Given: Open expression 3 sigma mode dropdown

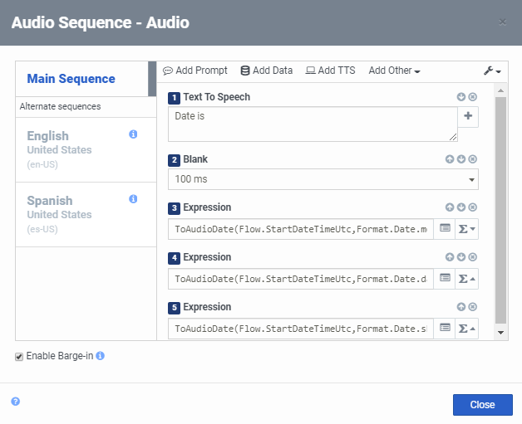Looking at the screenshot, I should pyautogui.click(x=467, y=228).
